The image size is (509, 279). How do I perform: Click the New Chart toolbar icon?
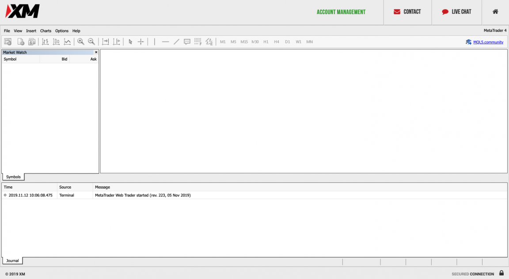tap(8, 41)
